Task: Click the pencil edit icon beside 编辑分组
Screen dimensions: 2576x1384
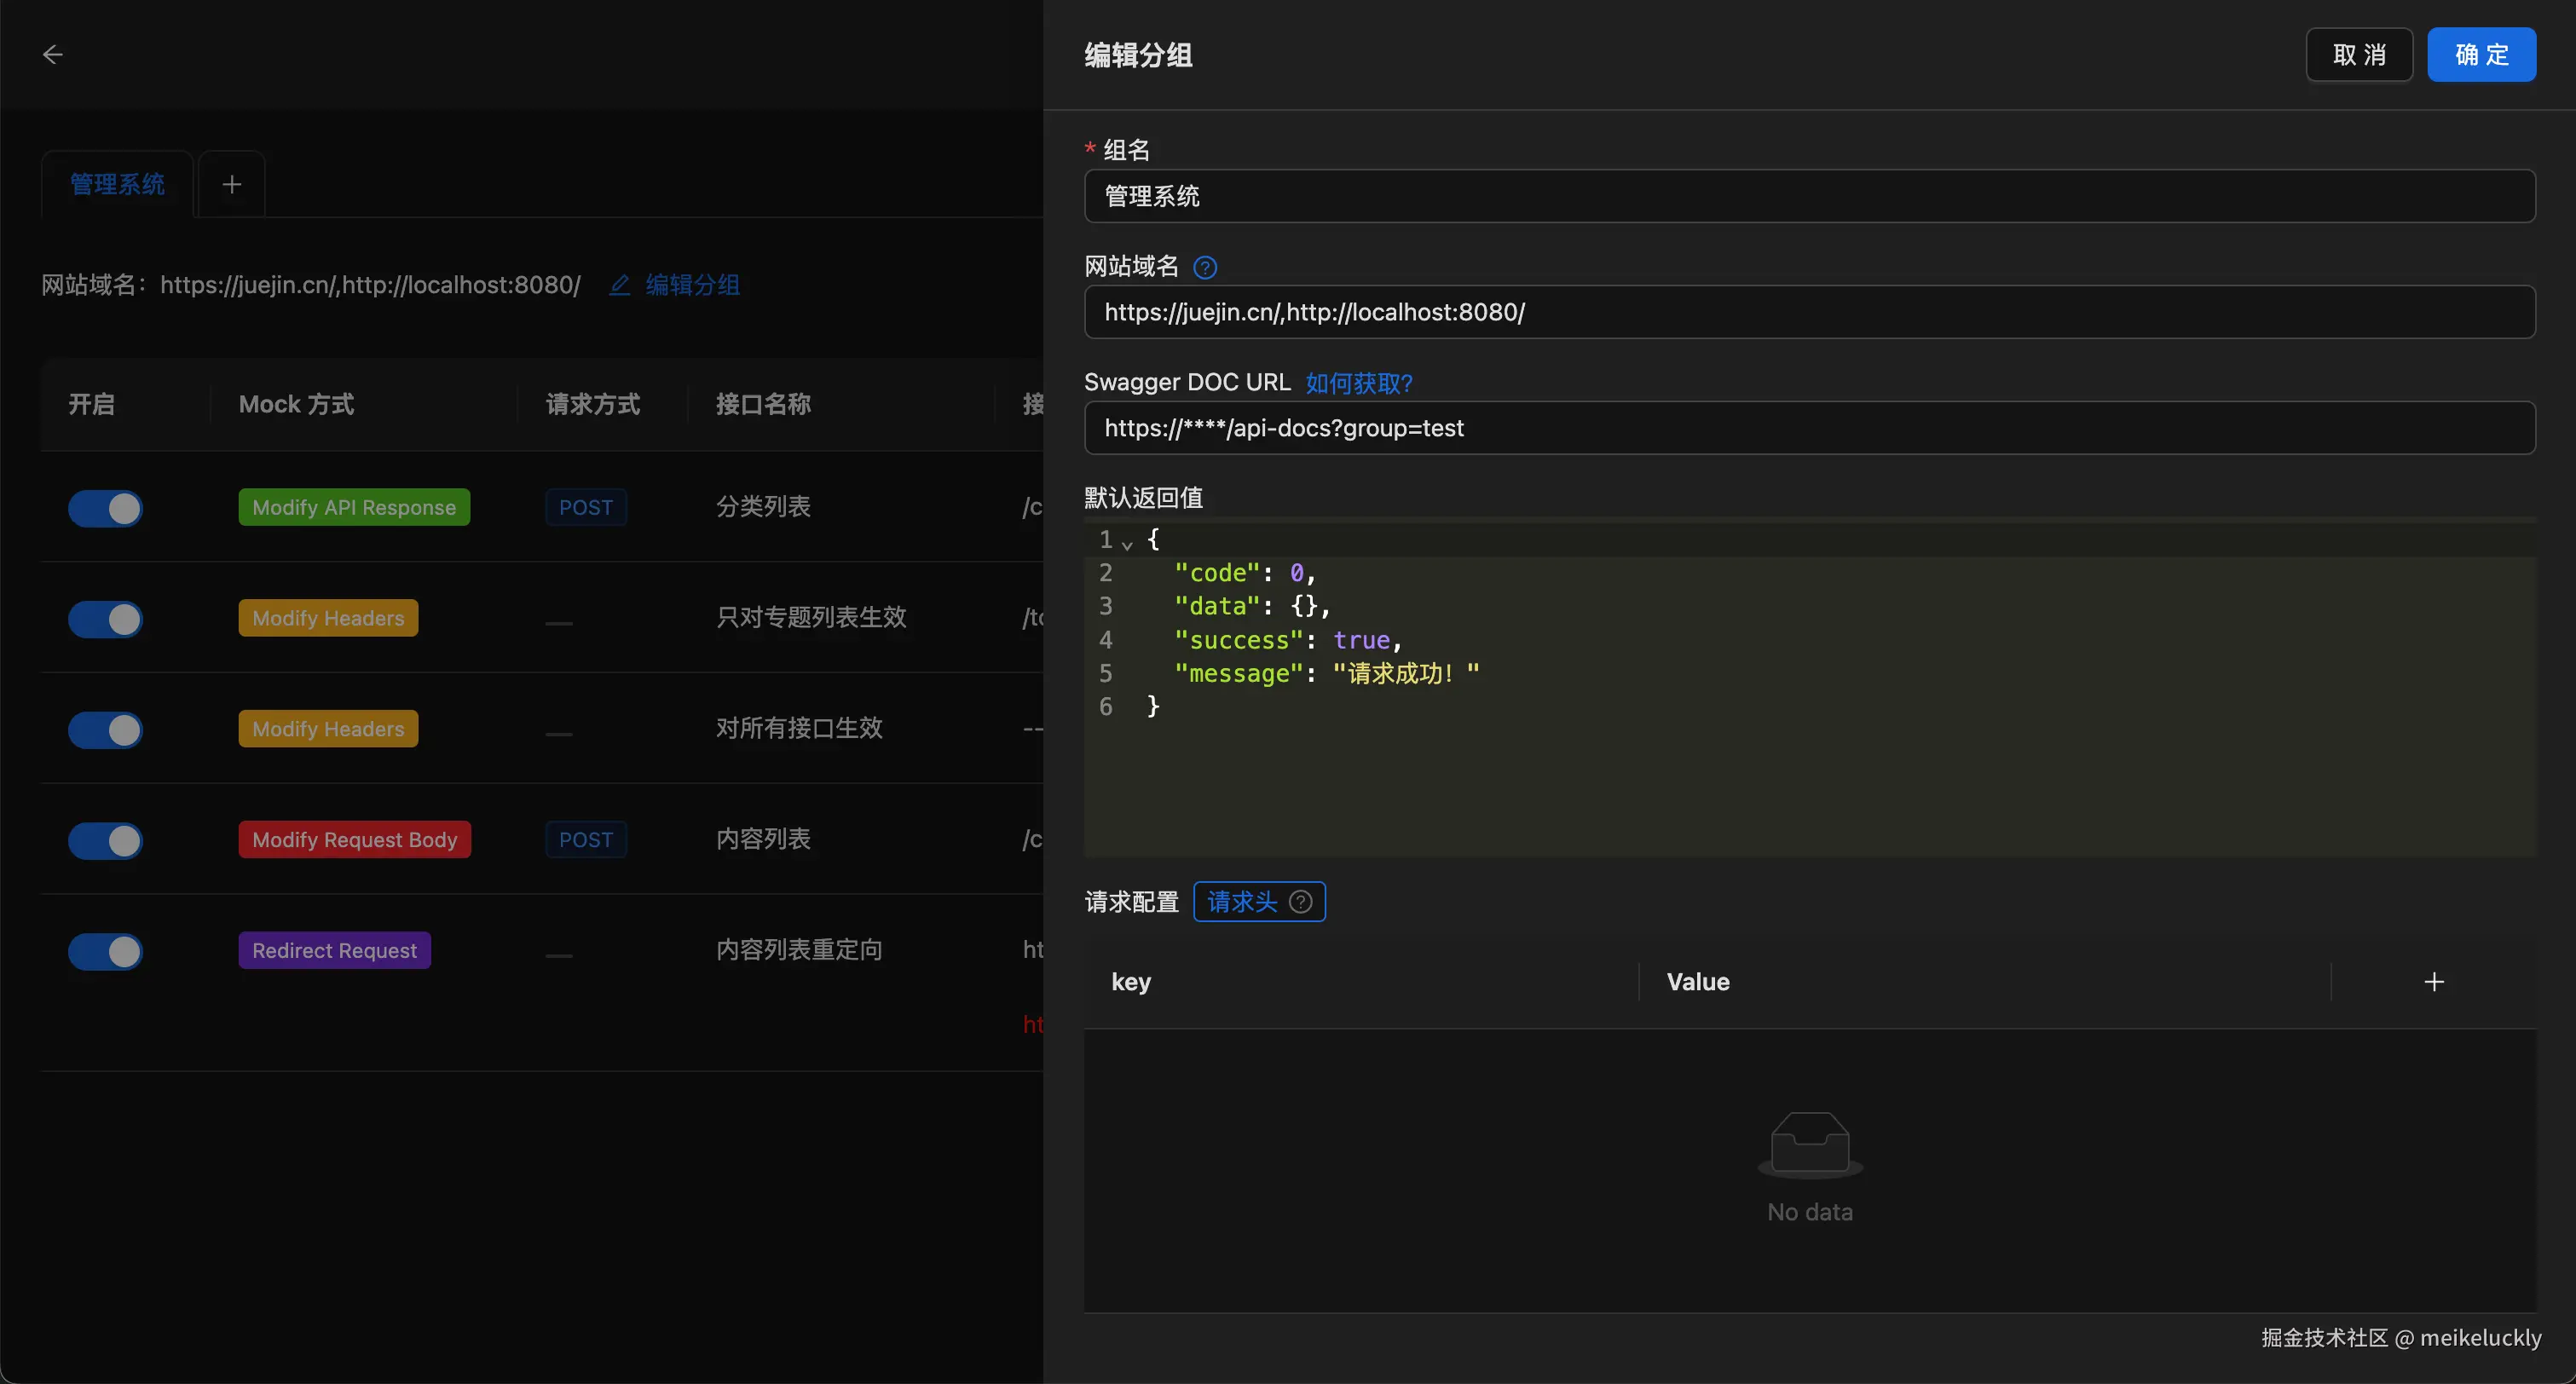Action: tap(619, 285)
